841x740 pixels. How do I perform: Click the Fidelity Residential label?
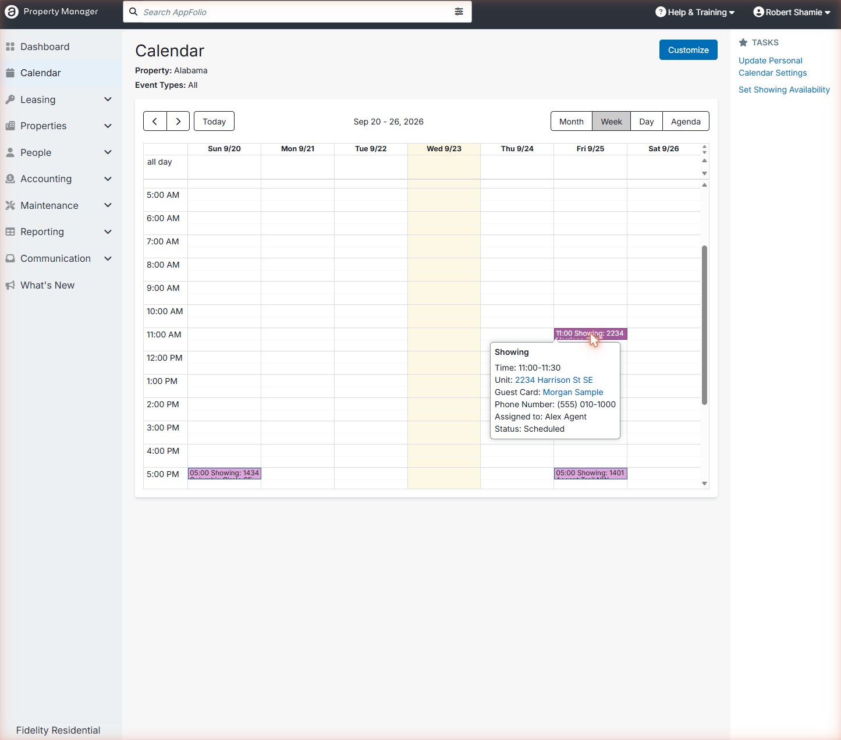(x=58, y=730)
